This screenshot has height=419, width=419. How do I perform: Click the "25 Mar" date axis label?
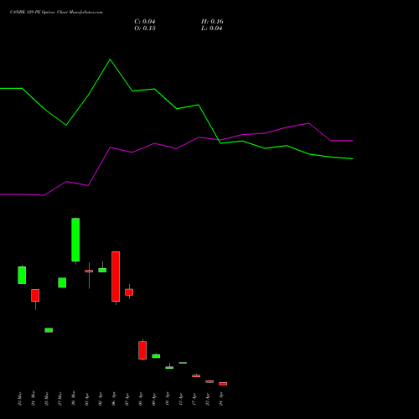click(46, 399)
